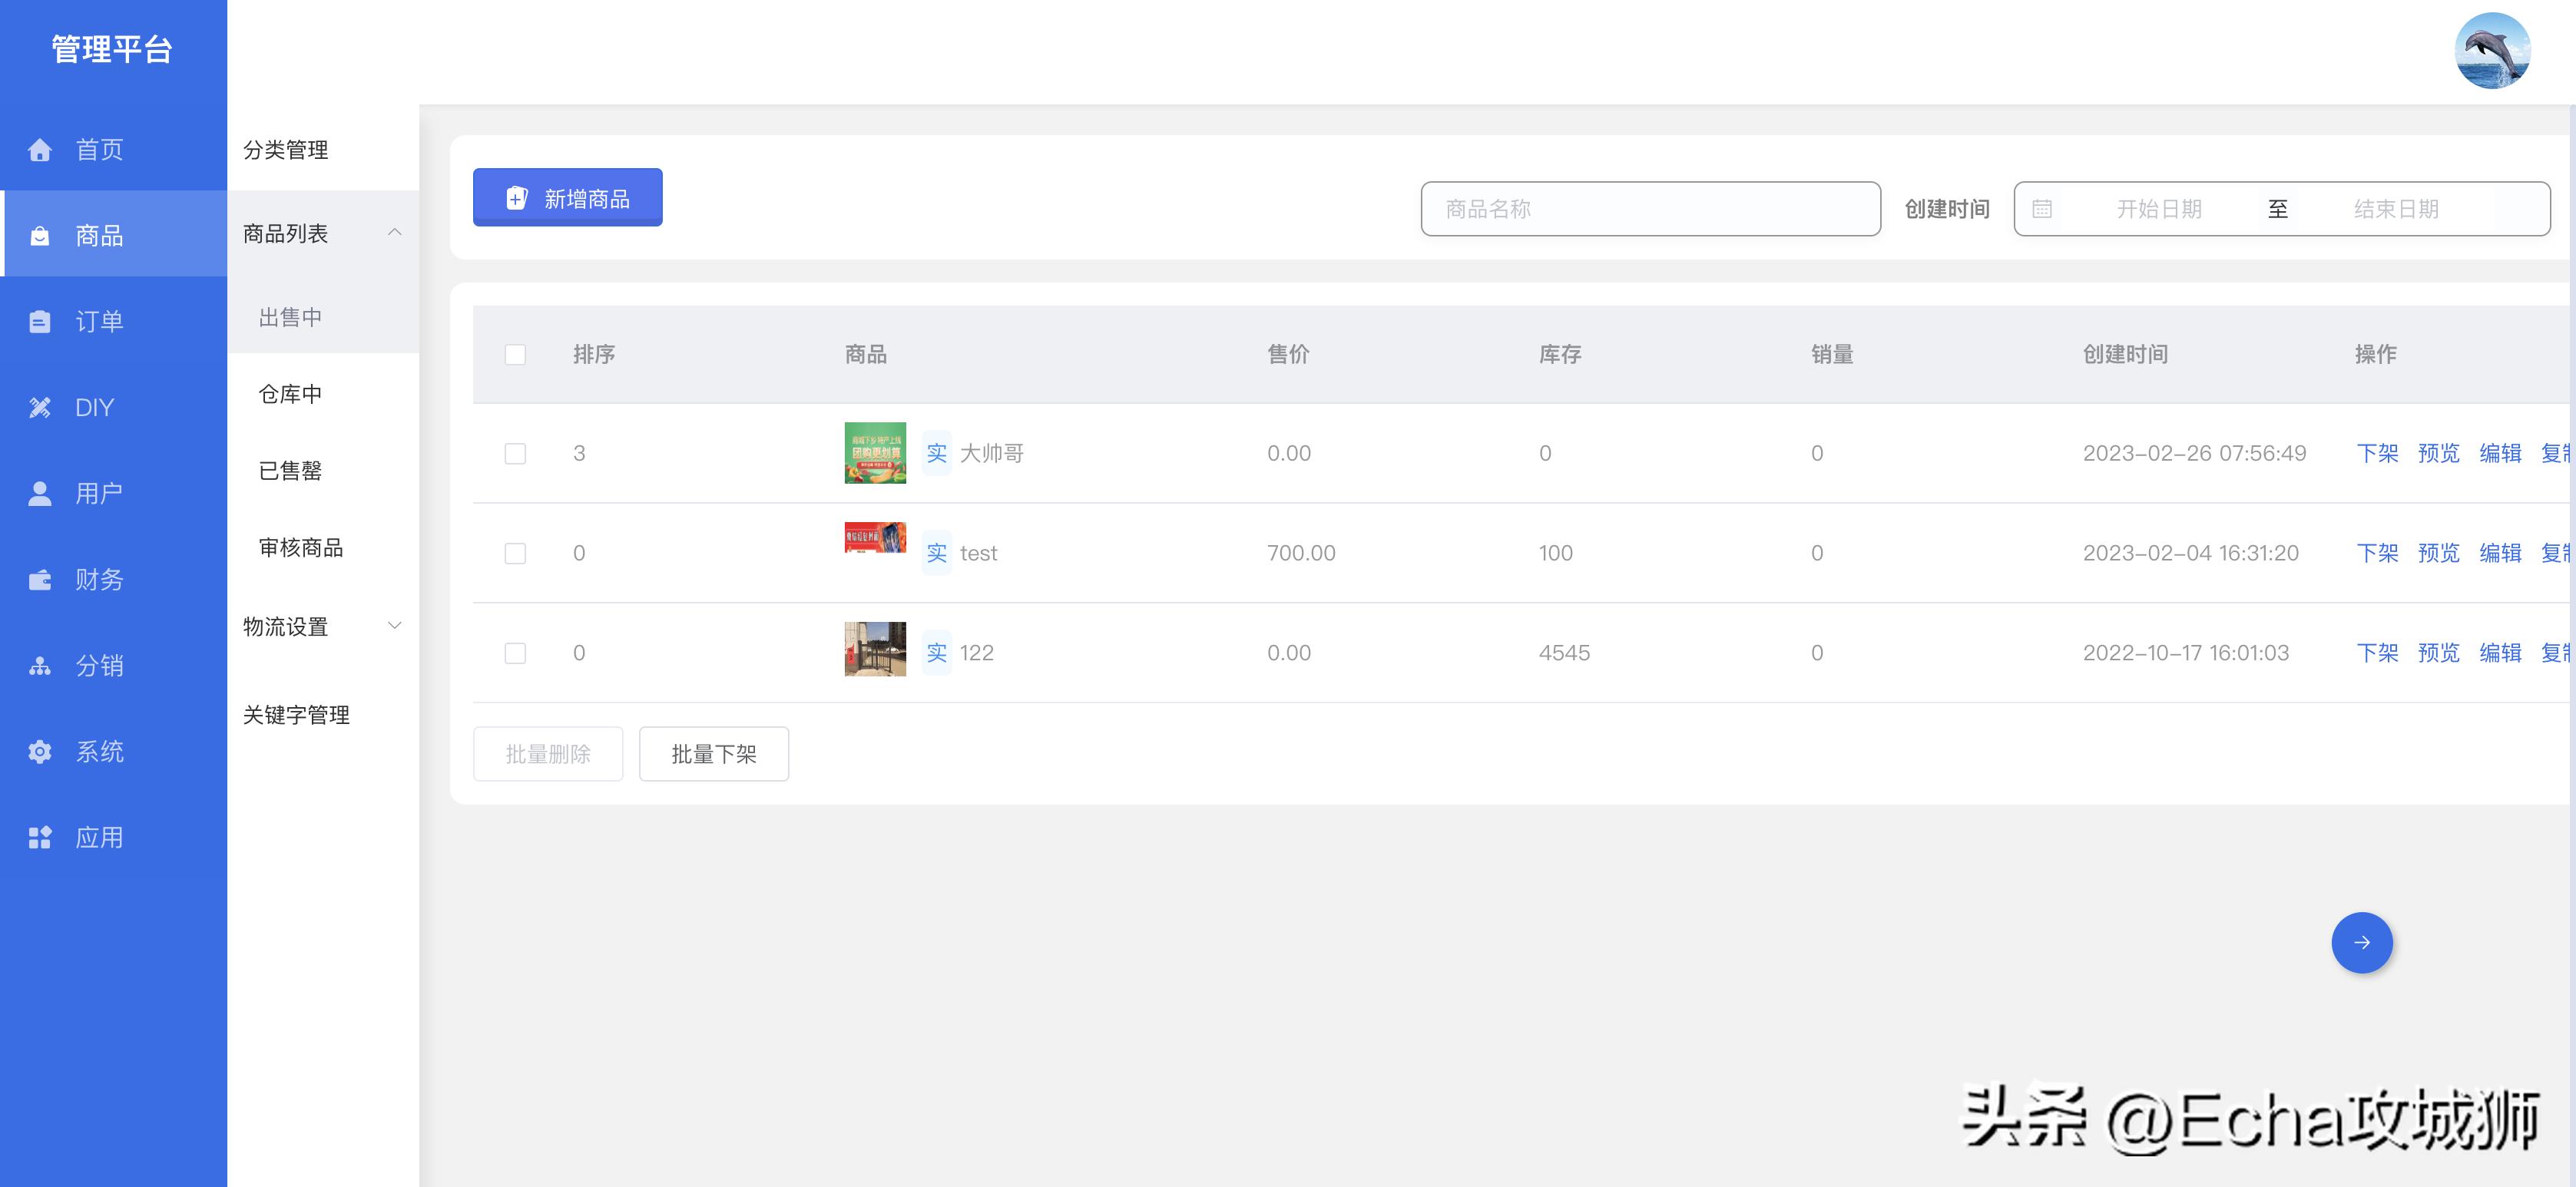
Task: Open 分类管理 menu item
Action: [286, 150]
